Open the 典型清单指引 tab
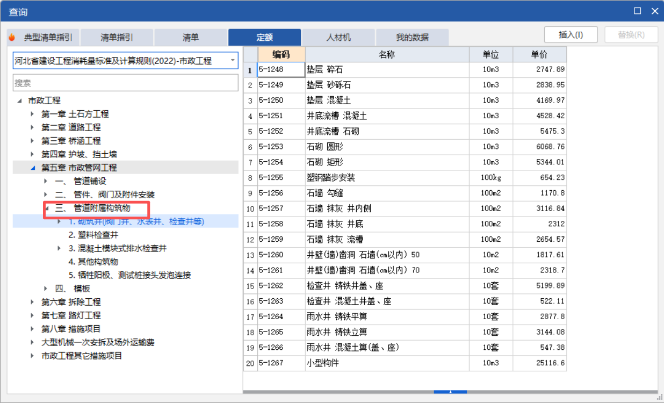Screen dimensions: 664x403 pos(44,37)
